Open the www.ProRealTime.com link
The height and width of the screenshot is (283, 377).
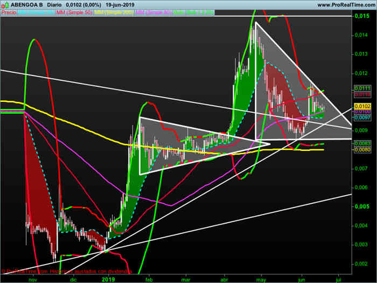[346, 5]
